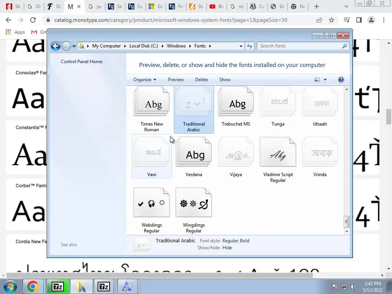Select the Traditional Arabic font icon
392x294 pixels.
coord(194,101)
